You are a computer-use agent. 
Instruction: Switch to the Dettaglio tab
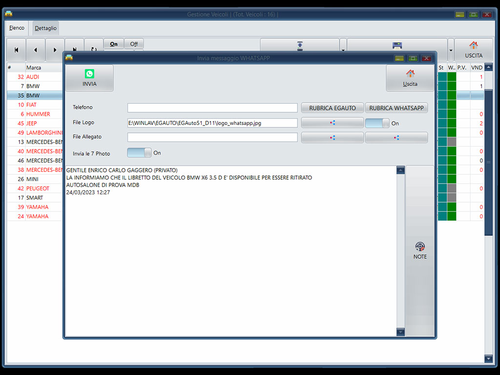pos(45,28)
